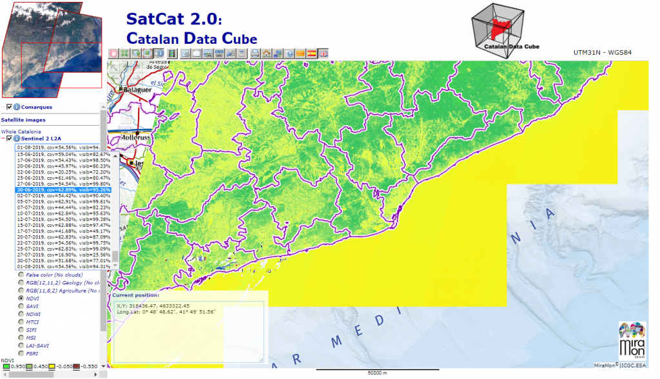The height and width of the screenshot is (379, 660).
Task: Pick the 20-06-2019 date entry
Action: coord(64,166)
